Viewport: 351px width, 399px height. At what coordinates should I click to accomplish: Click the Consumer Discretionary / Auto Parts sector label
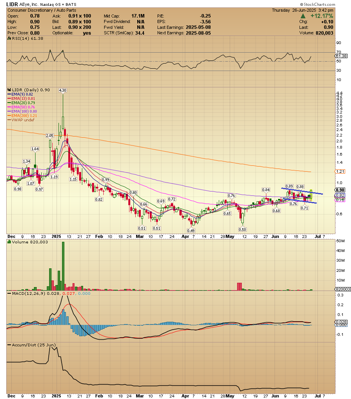point(42,10)
